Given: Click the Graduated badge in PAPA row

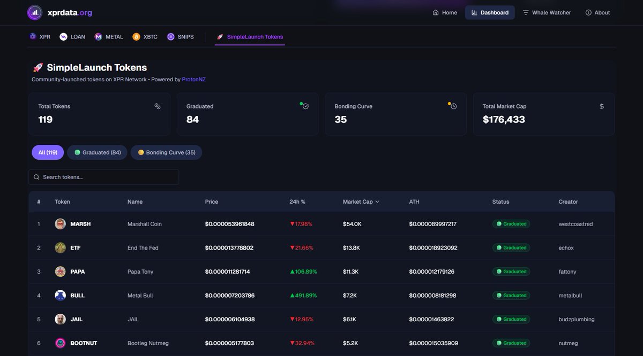Looking at the screenshot, I should point(511,272).
